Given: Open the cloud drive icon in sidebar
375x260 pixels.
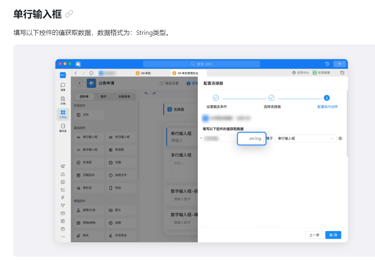Looking at the screenshot, I should 63,174.
